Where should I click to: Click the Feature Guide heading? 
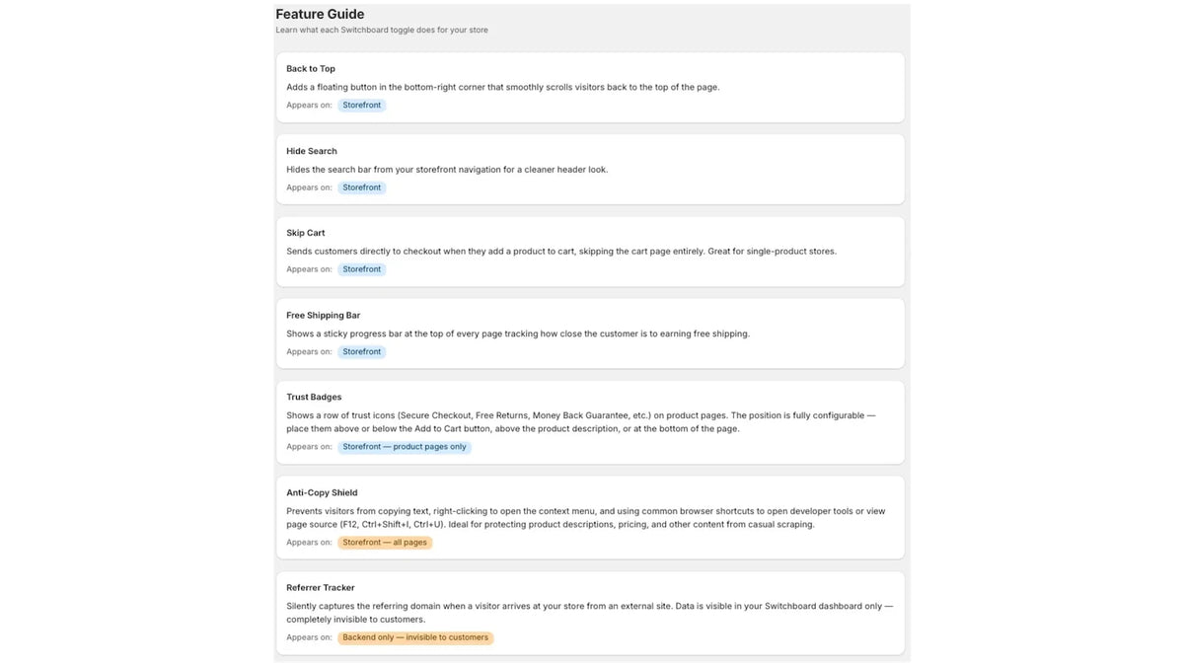pyautogui.click(x=320, y=14)
